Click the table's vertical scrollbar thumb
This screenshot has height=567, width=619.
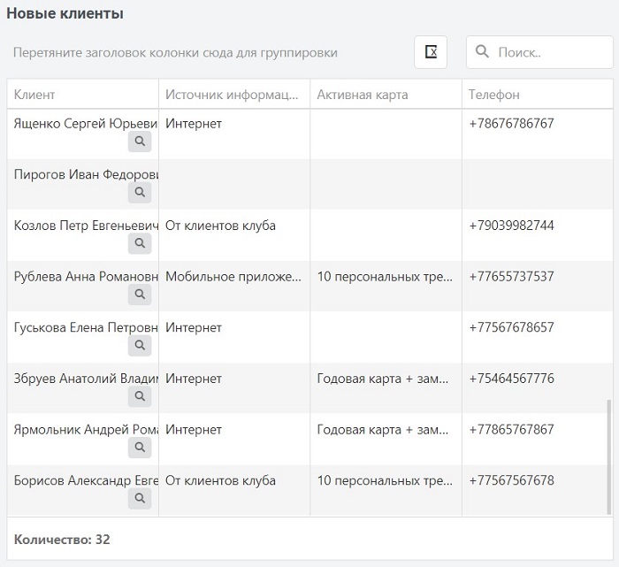click(x=608, y=456)
